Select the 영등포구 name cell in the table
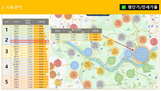Screen dimensions: 161x91 pyautogui.click(x=16, y=47)
